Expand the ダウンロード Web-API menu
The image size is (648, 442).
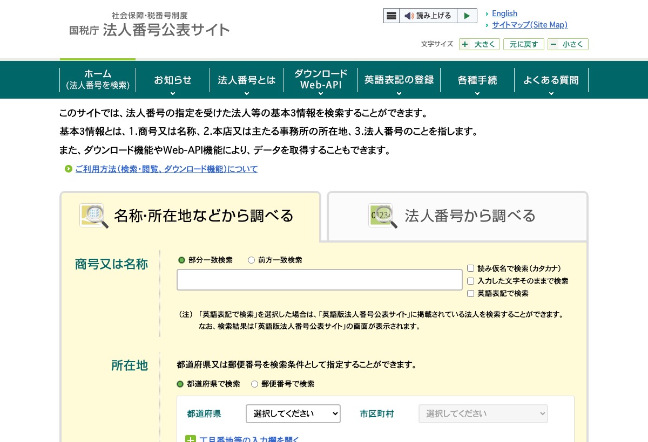321,80
